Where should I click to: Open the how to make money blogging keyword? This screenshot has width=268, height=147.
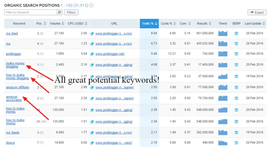click(17, 76)
